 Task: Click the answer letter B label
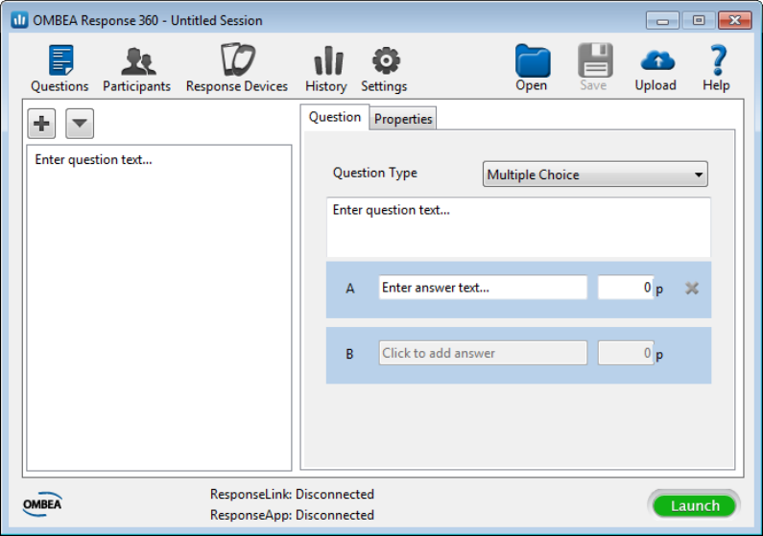[349, 354]
